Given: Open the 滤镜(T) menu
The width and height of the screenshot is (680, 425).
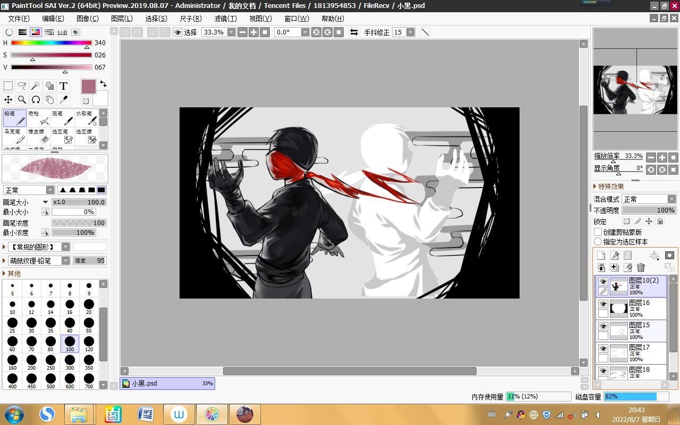Looking at the screenshot, I should pyautogui.click(x=225, y=19).
